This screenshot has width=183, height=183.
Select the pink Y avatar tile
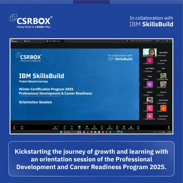[150, 108]
